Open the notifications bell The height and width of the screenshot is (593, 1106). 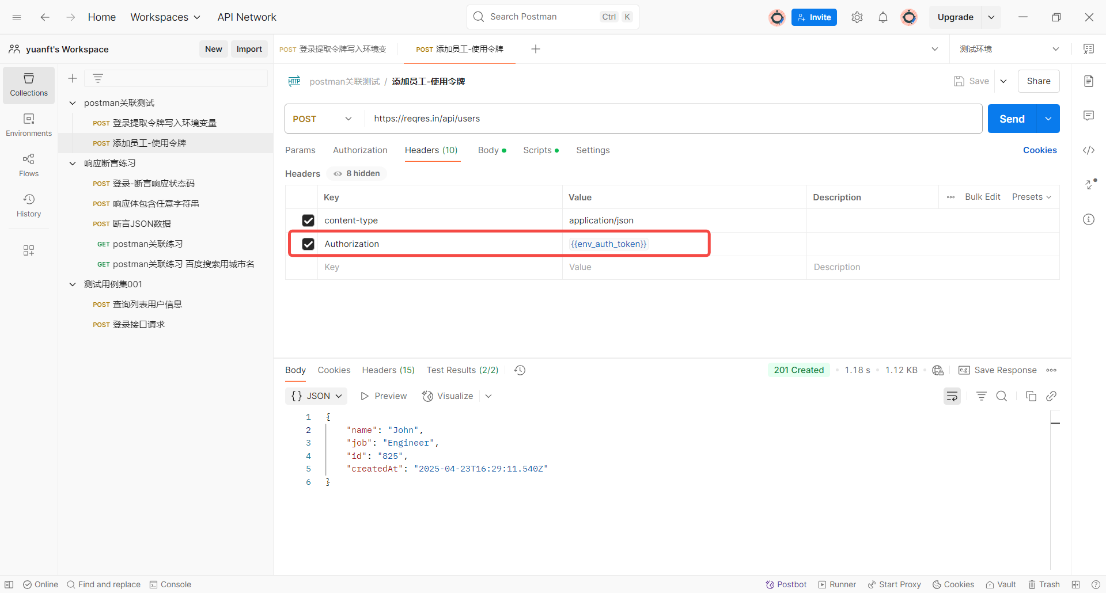tap(883, 17)
